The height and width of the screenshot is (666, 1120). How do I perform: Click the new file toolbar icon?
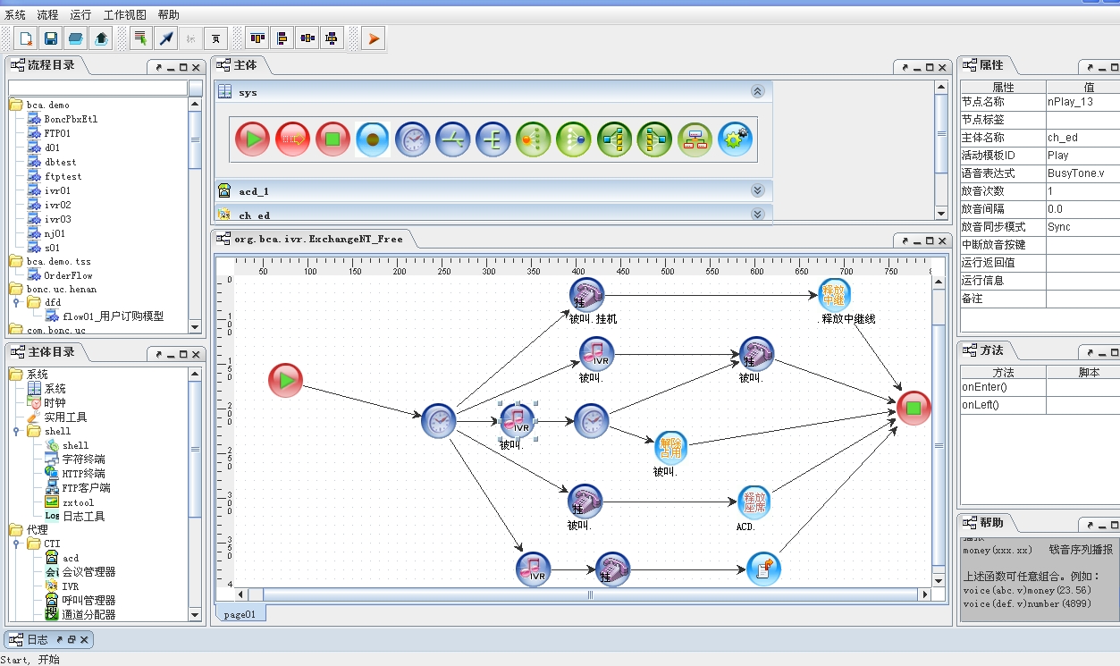pyautogui.click(x=26, y=38)
